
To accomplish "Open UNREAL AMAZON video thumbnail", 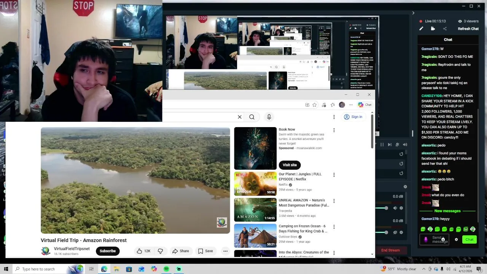I will click(x=255, y=210).
